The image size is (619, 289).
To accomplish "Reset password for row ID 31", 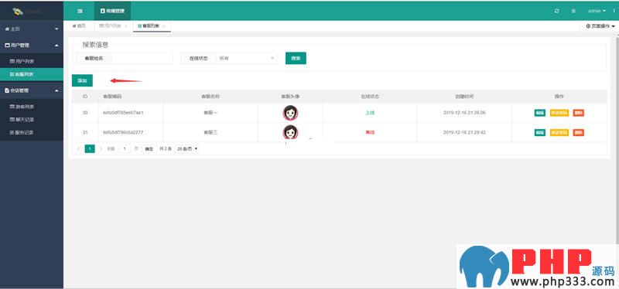I will (x=559, y=132).
